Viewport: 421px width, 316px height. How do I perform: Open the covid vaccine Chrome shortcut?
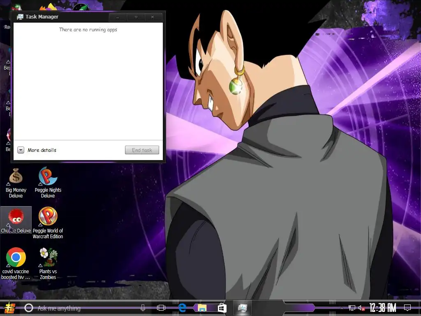pyautogui.click(x=16, y=263)
